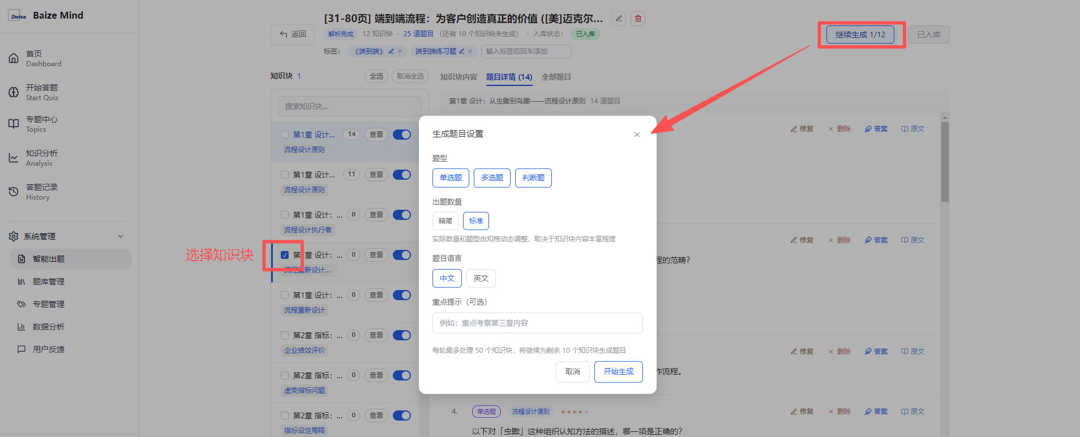Open 原文 on the first question

tap(912, 129)
